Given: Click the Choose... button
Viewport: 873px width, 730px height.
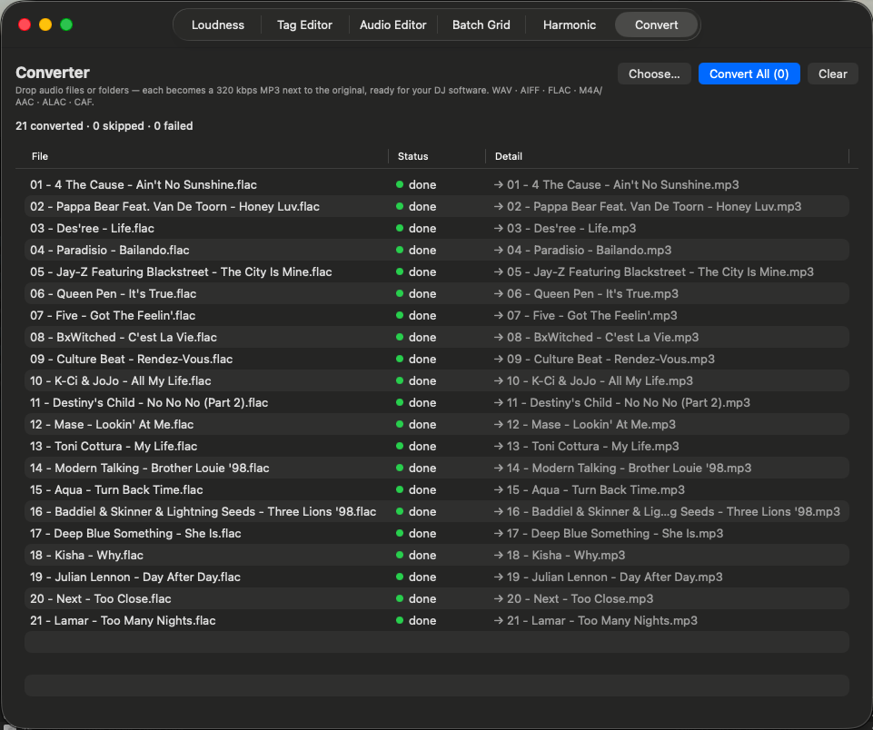Looking at the screenshot, I should pos(654,74).
